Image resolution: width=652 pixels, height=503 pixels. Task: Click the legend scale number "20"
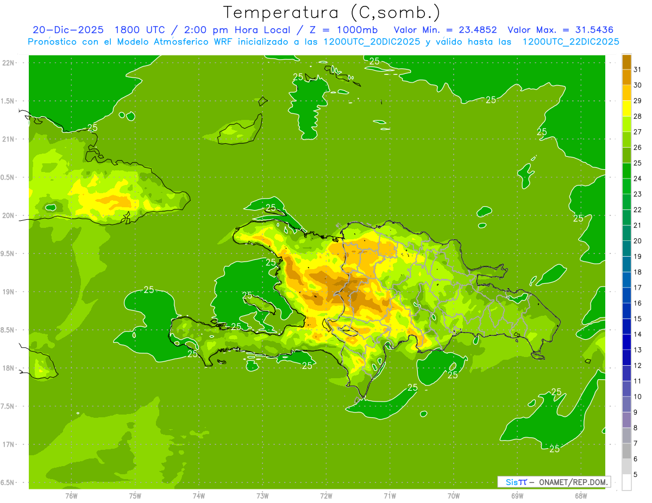click(638, 241)
